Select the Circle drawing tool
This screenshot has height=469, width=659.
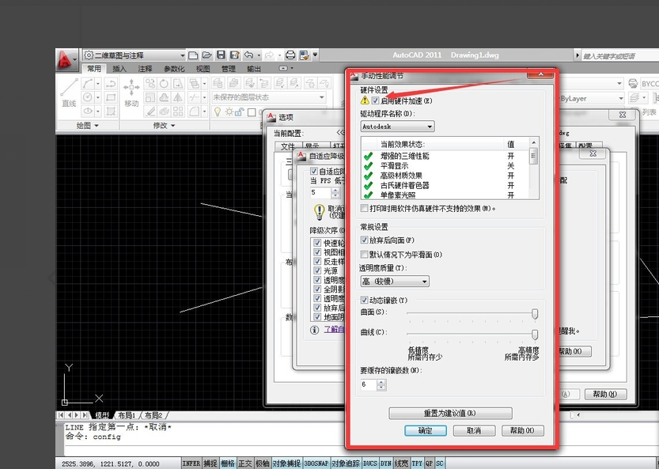point(87,97)
